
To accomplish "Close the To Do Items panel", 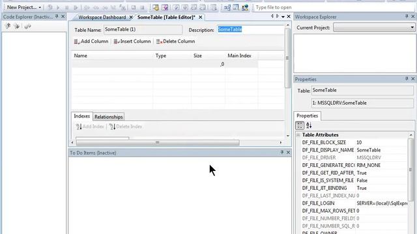I will click(x=288, y=152).
